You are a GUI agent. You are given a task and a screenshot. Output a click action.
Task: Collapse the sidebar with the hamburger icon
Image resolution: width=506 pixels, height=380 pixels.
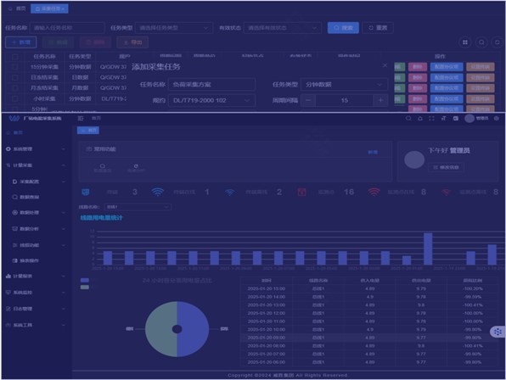pos(81,118)
